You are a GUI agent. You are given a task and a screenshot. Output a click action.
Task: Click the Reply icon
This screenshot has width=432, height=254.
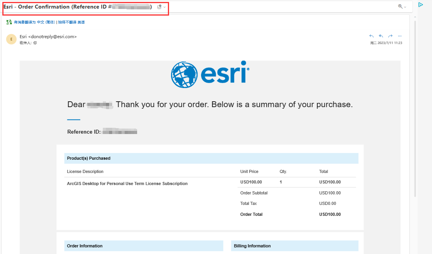(371, 36)
